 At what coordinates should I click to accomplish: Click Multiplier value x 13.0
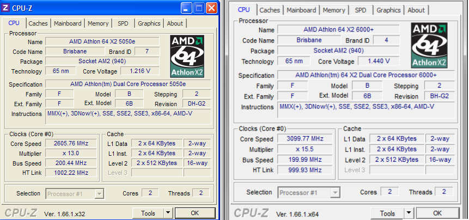click(71, 153)
